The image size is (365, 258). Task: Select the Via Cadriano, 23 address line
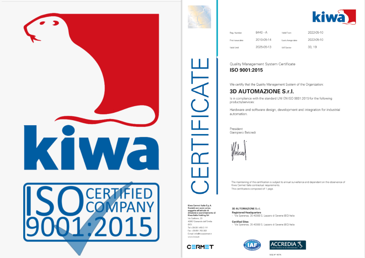[x=195, y=218]
